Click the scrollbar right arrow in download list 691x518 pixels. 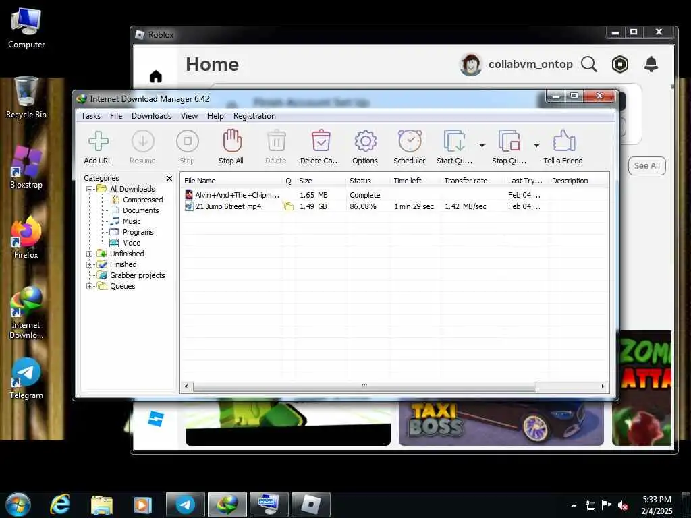tap(603, 386)
